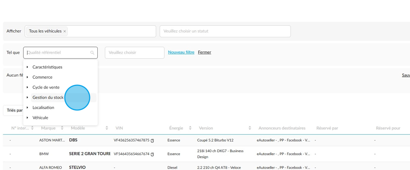Select Commerce in the filter list
This screenshot has height=170, width=410.
42,77
